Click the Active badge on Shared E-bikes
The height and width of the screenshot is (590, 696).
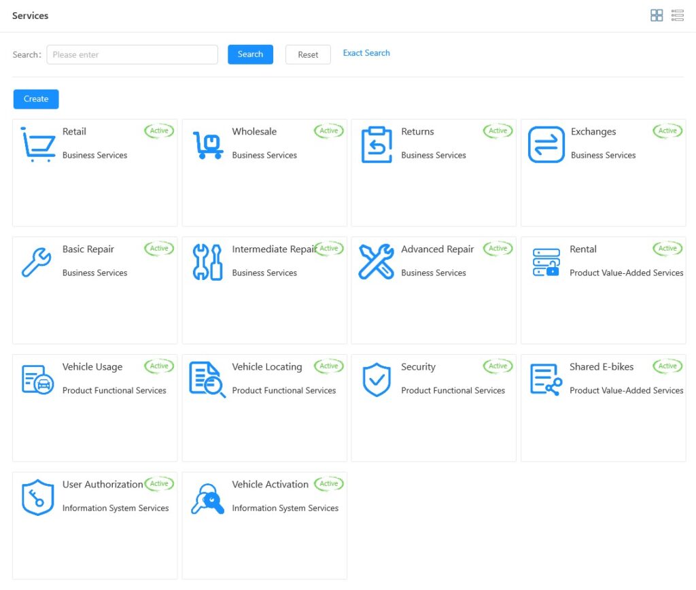[x=667, y=366]
